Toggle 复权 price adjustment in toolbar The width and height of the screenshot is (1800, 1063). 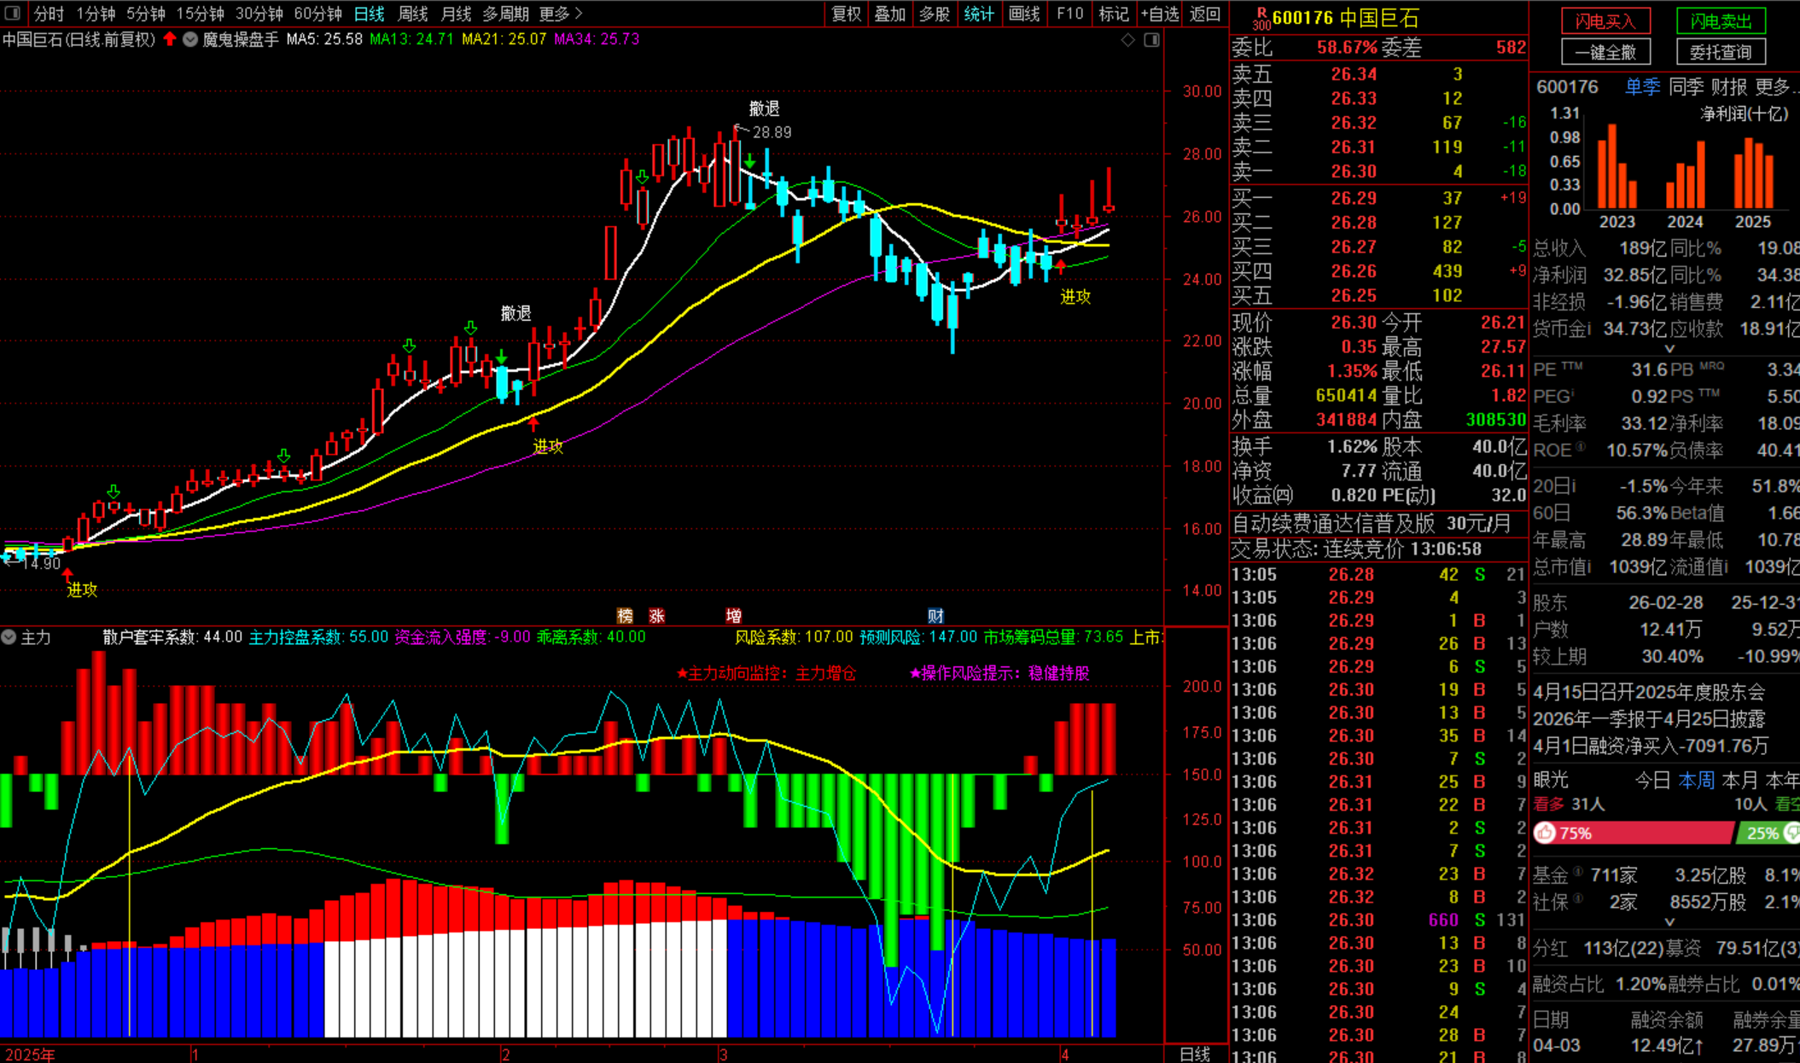click(x=846, y=14)
